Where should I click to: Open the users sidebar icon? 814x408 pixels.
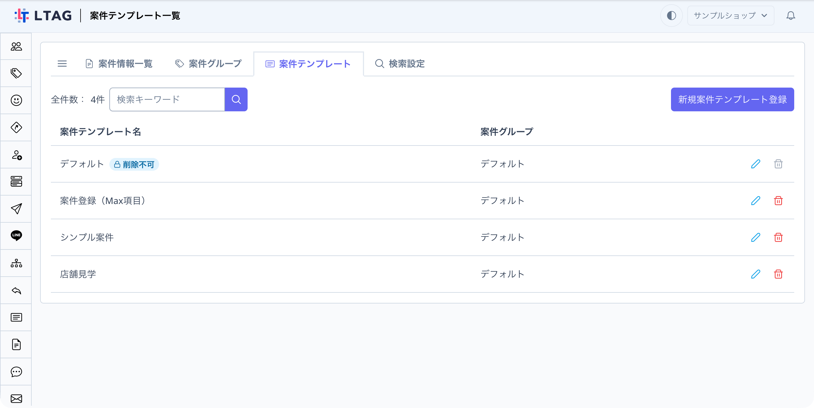16,46
